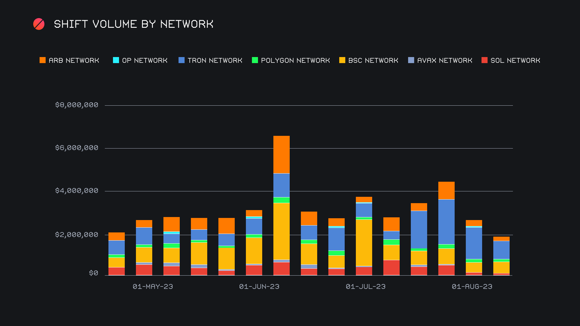This screenshot has height=326, width=580.
Task: Click the OP Network cyan legend swatch
Action: 116,60
